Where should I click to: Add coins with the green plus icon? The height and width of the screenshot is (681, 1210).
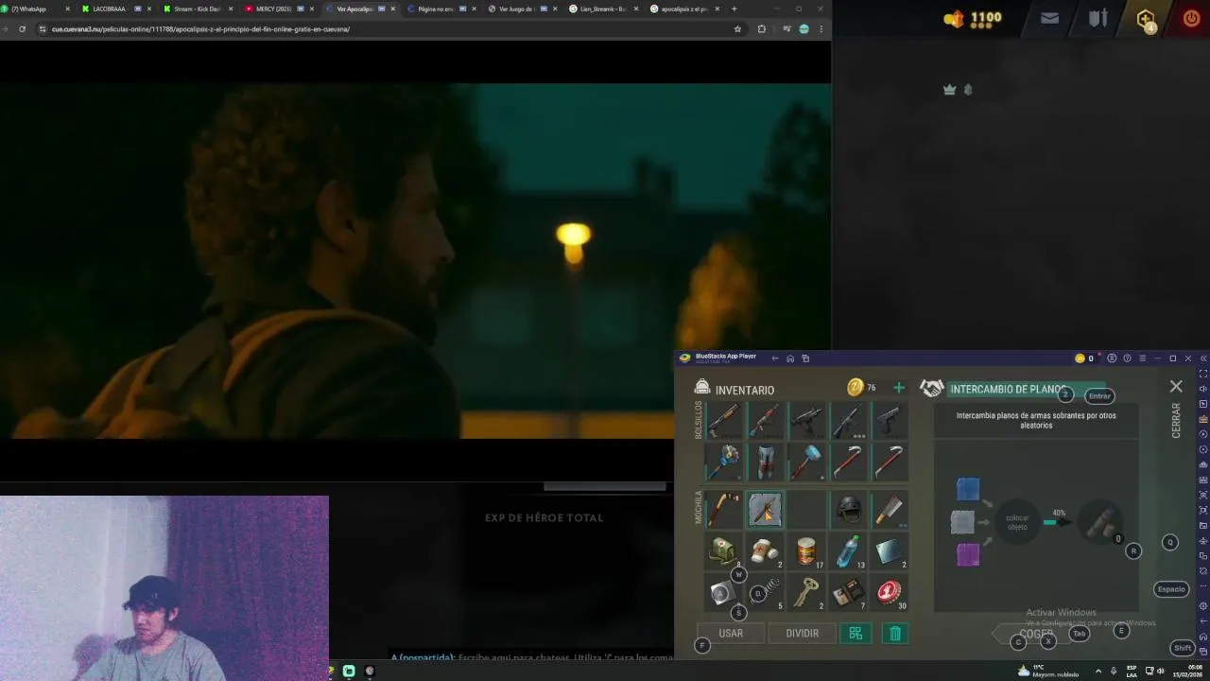898,388
